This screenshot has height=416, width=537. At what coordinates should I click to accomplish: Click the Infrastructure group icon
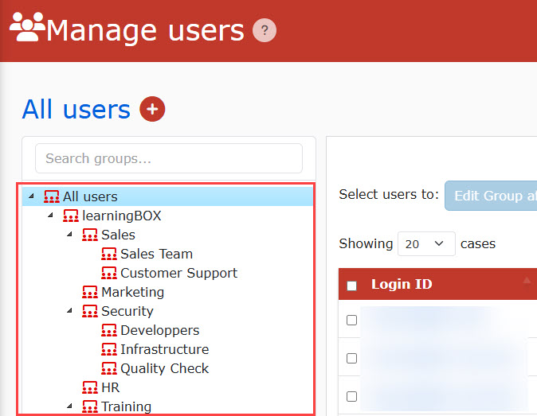(109, 350)
